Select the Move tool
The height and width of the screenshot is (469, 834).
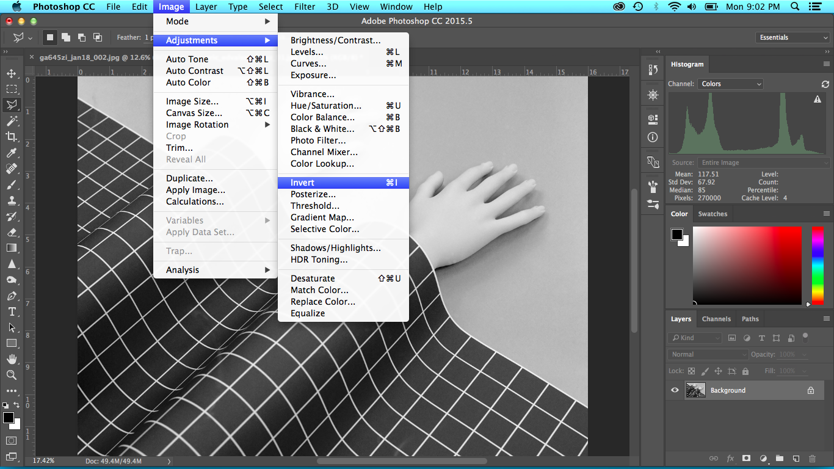click(x=11, y=73)
